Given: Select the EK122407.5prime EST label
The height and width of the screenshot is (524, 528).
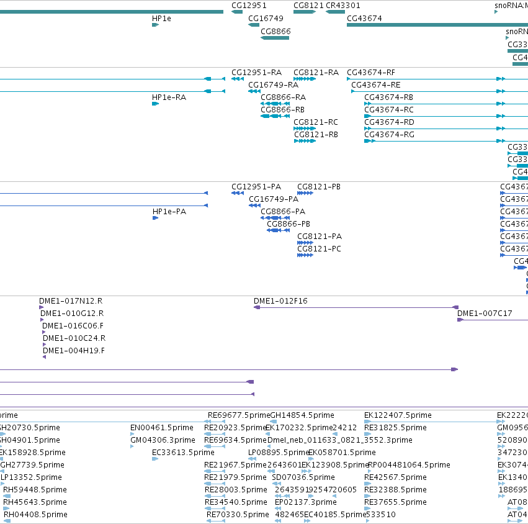Looking at the screenshot, I should tap(398, 415).
